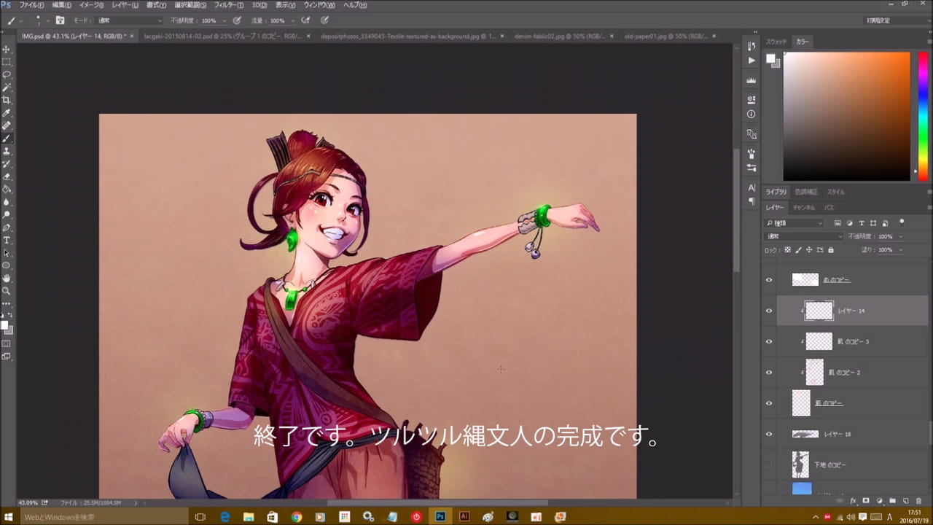Open the フィルター menu
The width and height of the screenshot is (933, 525).
point(229,5)
